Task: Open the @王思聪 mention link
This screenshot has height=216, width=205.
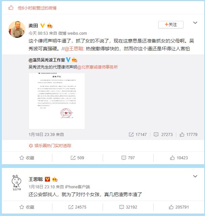Action: click(74, 49)
